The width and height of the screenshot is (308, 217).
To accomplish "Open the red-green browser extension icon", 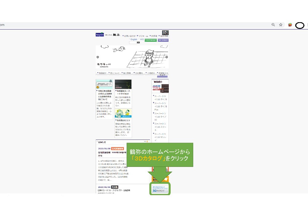I will coord(290,25).
